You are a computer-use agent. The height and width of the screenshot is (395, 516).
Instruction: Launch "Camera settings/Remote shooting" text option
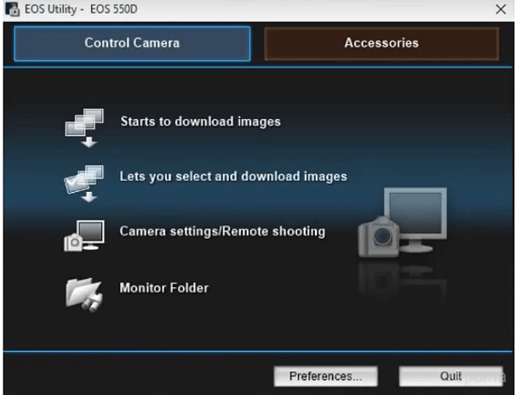221,231
